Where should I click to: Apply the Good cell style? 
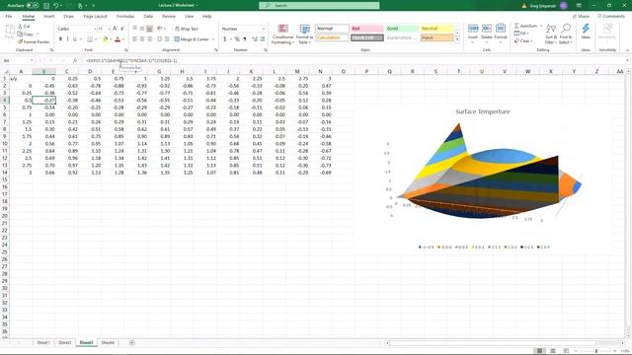[402, 29]
